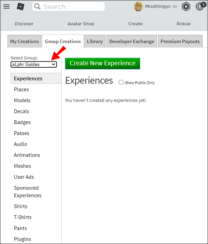Open Sponsored Experiences in the sidebar
Viewport: 208px width, 244px height.
click(x=28, y=192)
